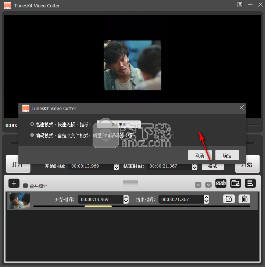Viewport: 265px width, 267px height.
Task: Click the 显示高级 button in dialog
Action: coord(119,124)
